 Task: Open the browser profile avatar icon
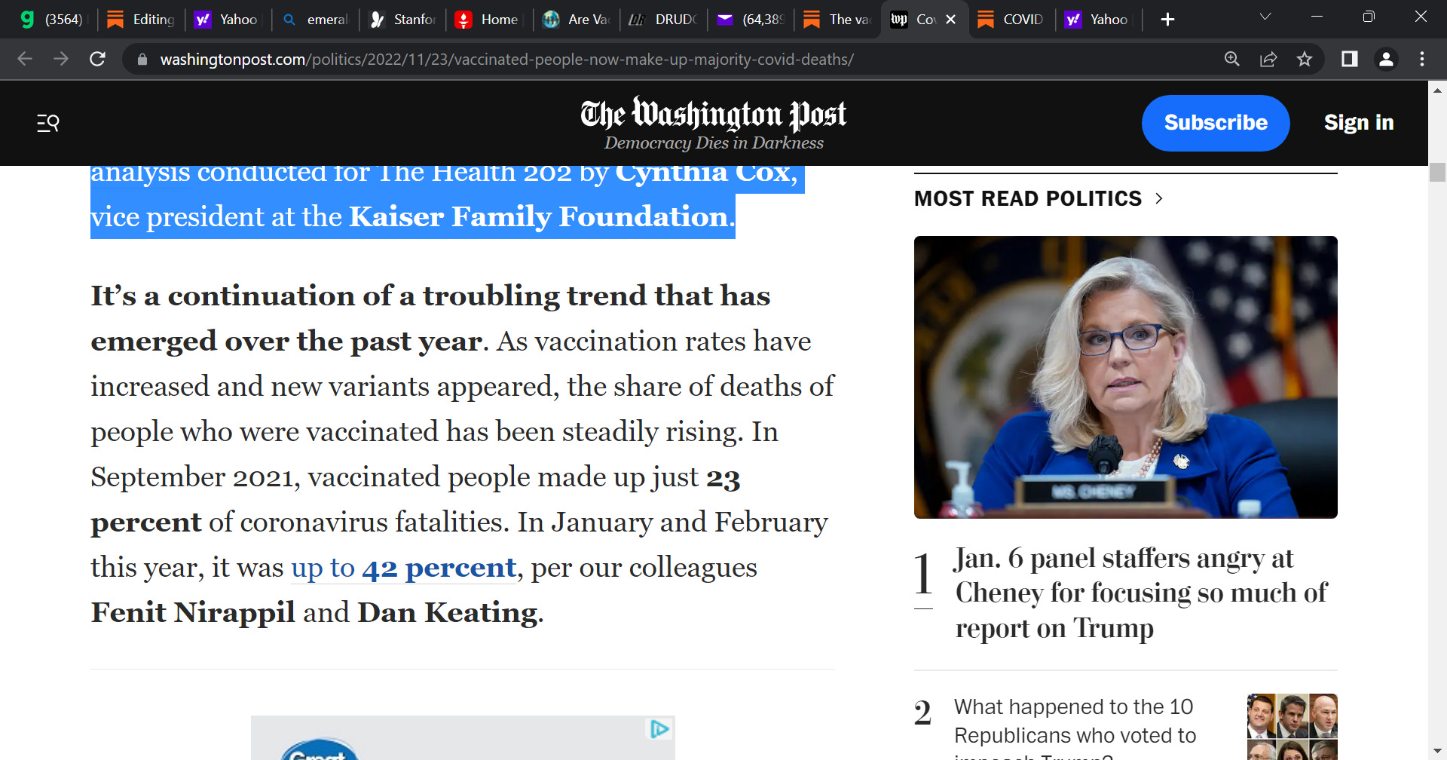(1385, 59)
